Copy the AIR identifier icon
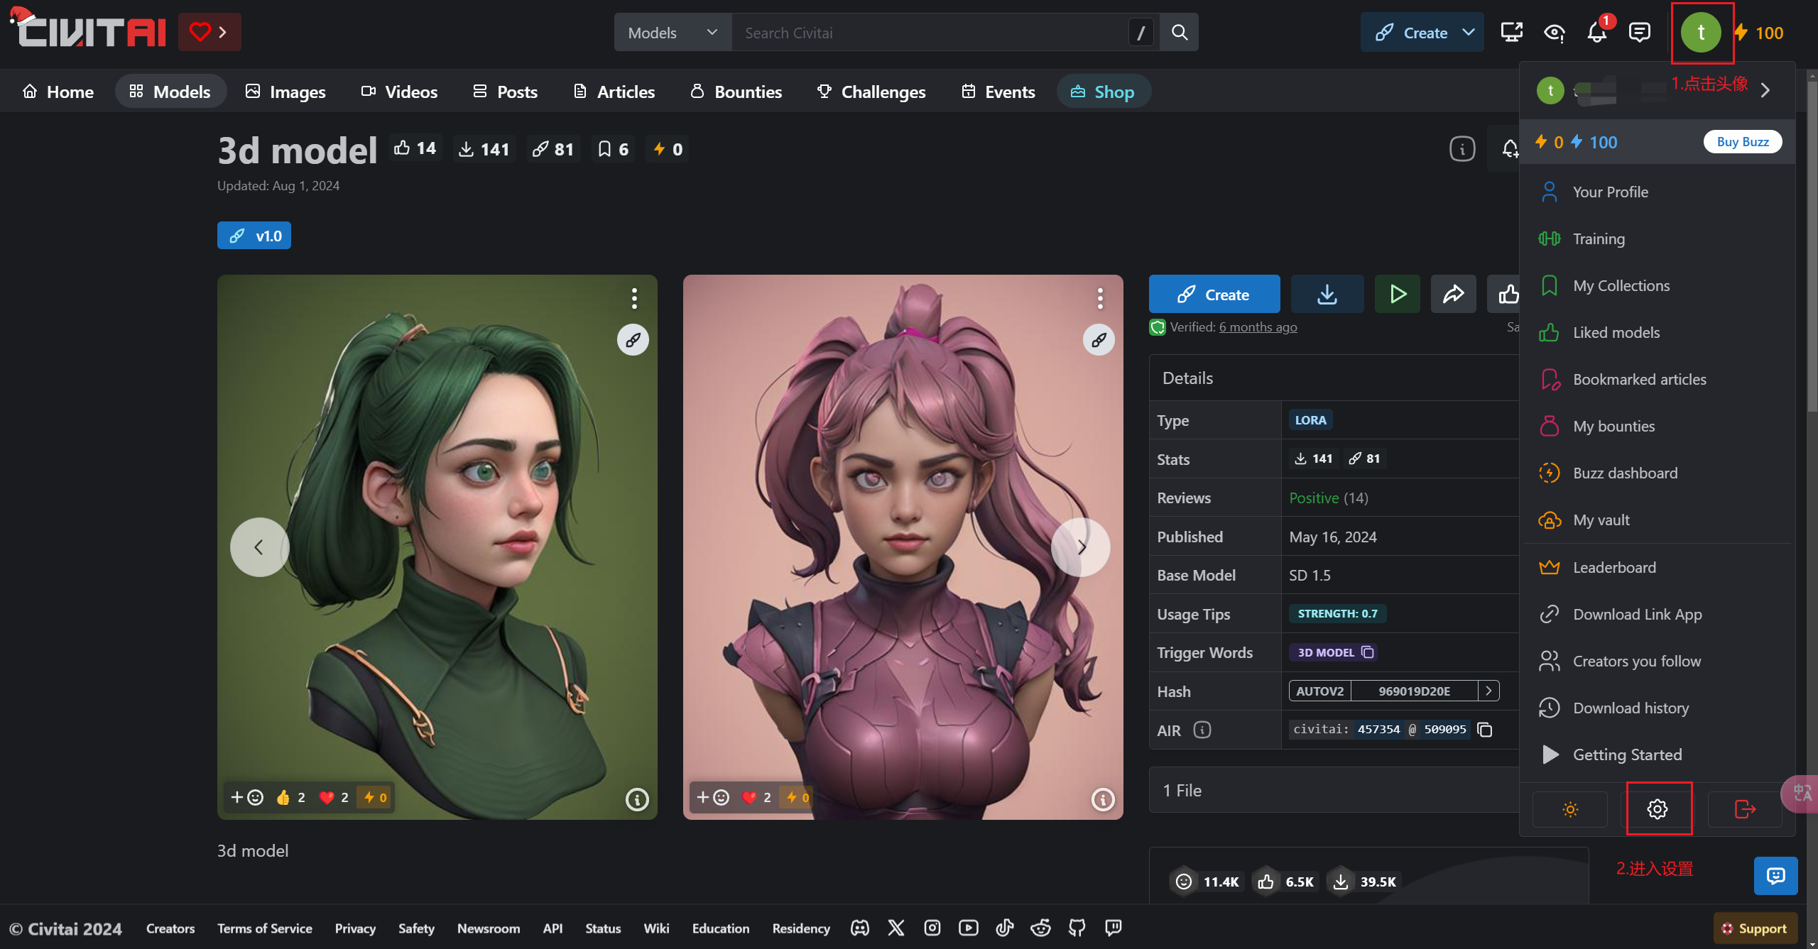1818x949 pixels. (1485, 730)
